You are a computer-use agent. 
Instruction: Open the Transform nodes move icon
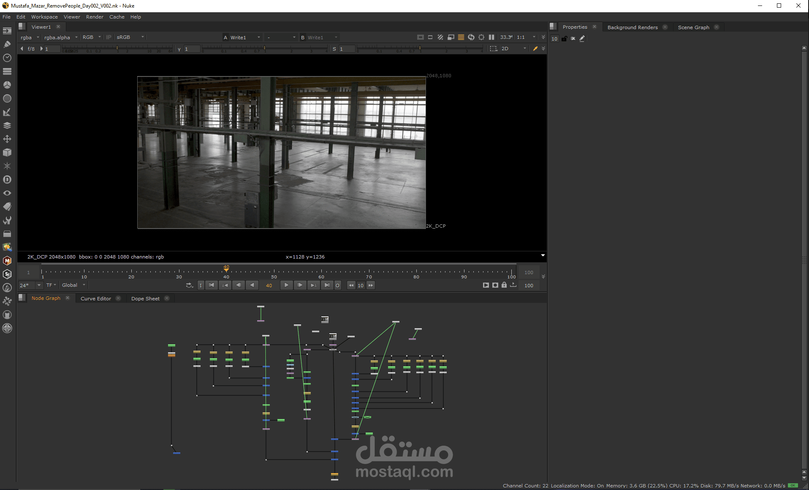coord(7,139)
